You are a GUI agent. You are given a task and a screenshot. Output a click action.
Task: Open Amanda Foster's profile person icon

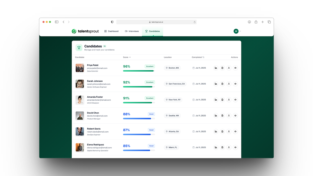click(x=229, y=99)
